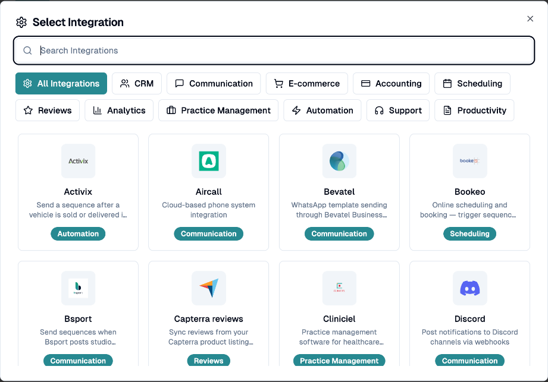Close the Select Integration dialog
Image resolution: width=548 pixels, height=382 pixels.
click(530, 19)
